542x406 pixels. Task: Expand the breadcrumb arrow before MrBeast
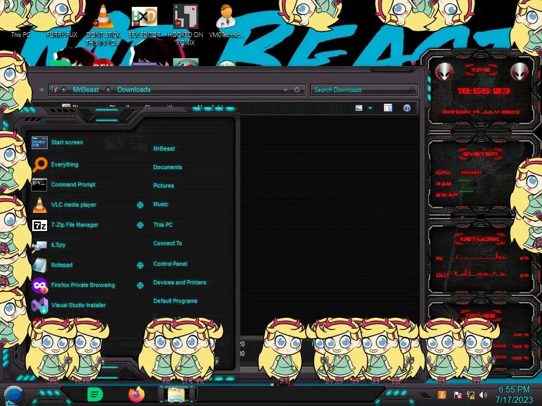click(x=64, y=89)
